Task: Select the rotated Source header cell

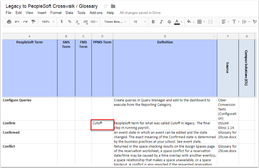Action: [228, 68]
